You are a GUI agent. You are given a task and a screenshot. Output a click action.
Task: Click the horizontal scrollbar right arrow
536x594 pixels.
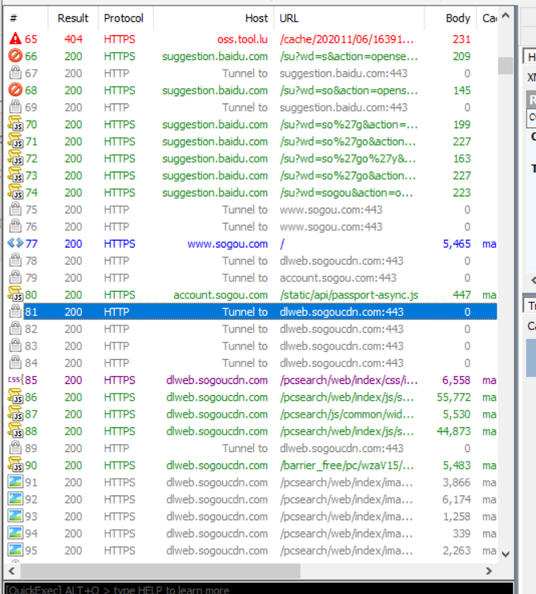click(x=489, y=571)
